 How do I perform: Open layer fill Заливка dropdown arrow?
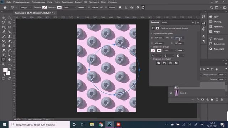click(x=226, y=79)
